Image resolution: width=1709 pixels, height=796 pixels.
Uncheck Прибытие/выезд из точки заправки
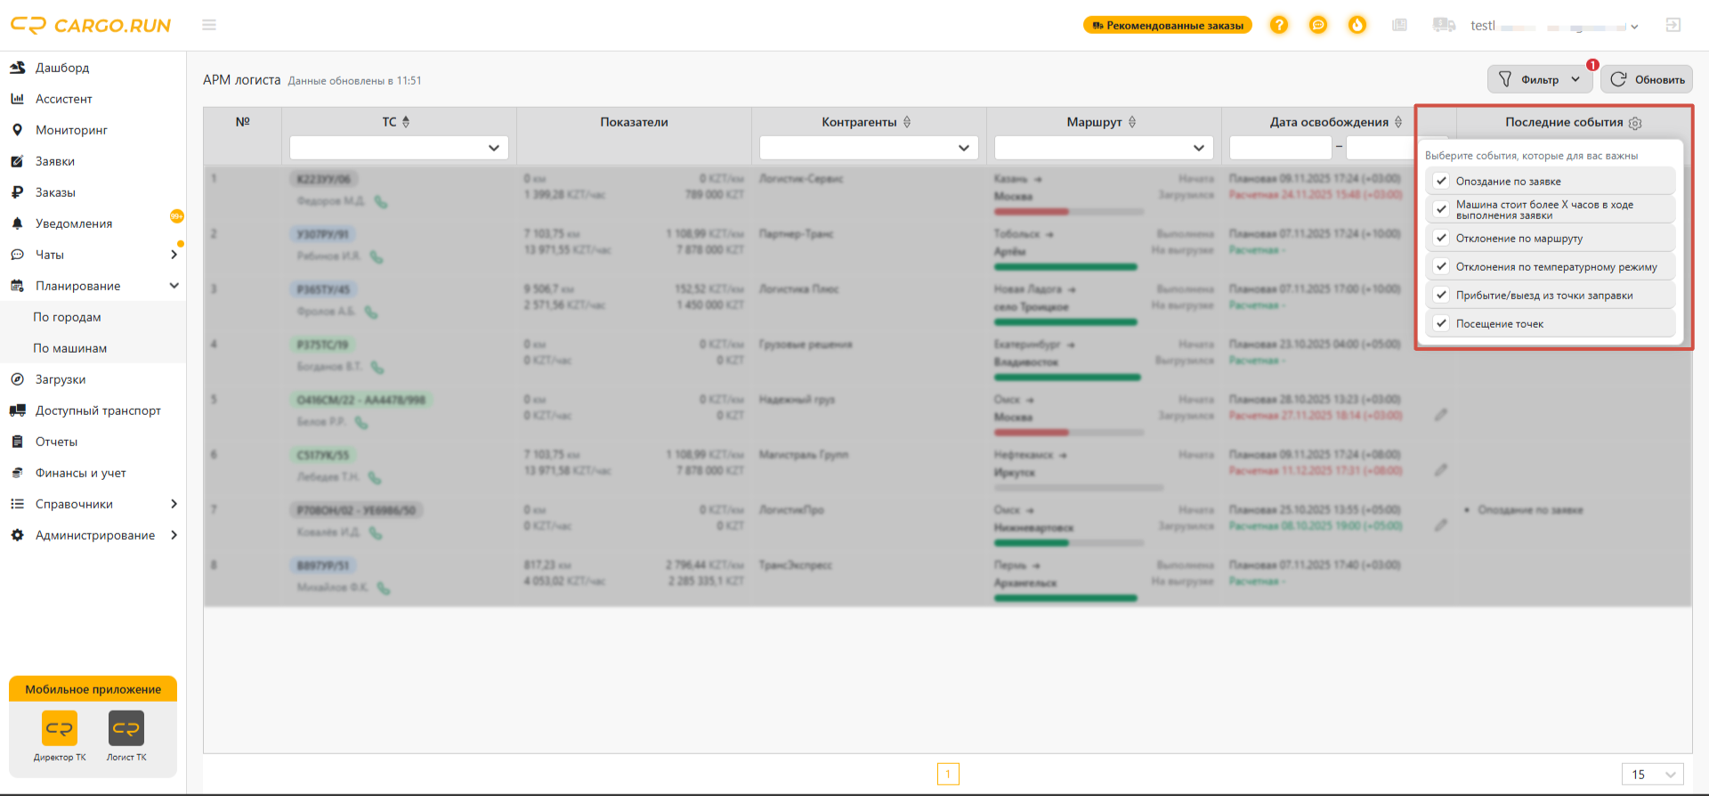click(1441, 295)
